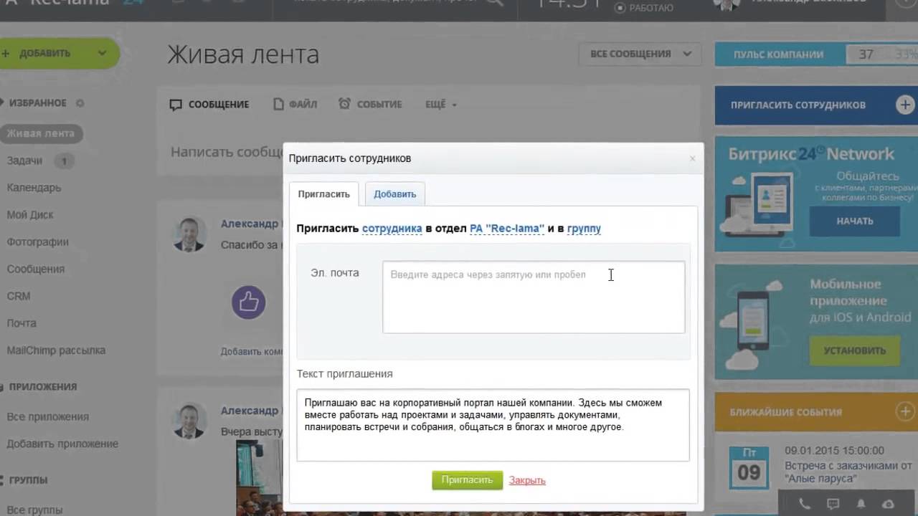Open avatar of first Александр feed post
The height and width of the screenshot is (516, 918).
click(190, 234)
